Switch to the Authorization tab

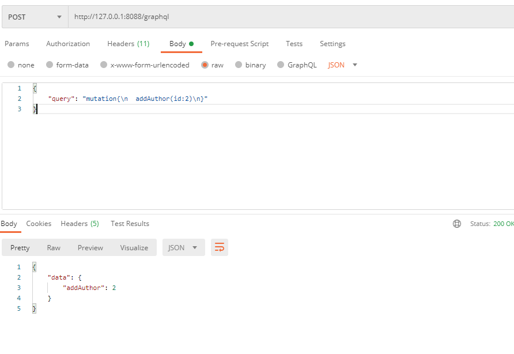[68, 44]
